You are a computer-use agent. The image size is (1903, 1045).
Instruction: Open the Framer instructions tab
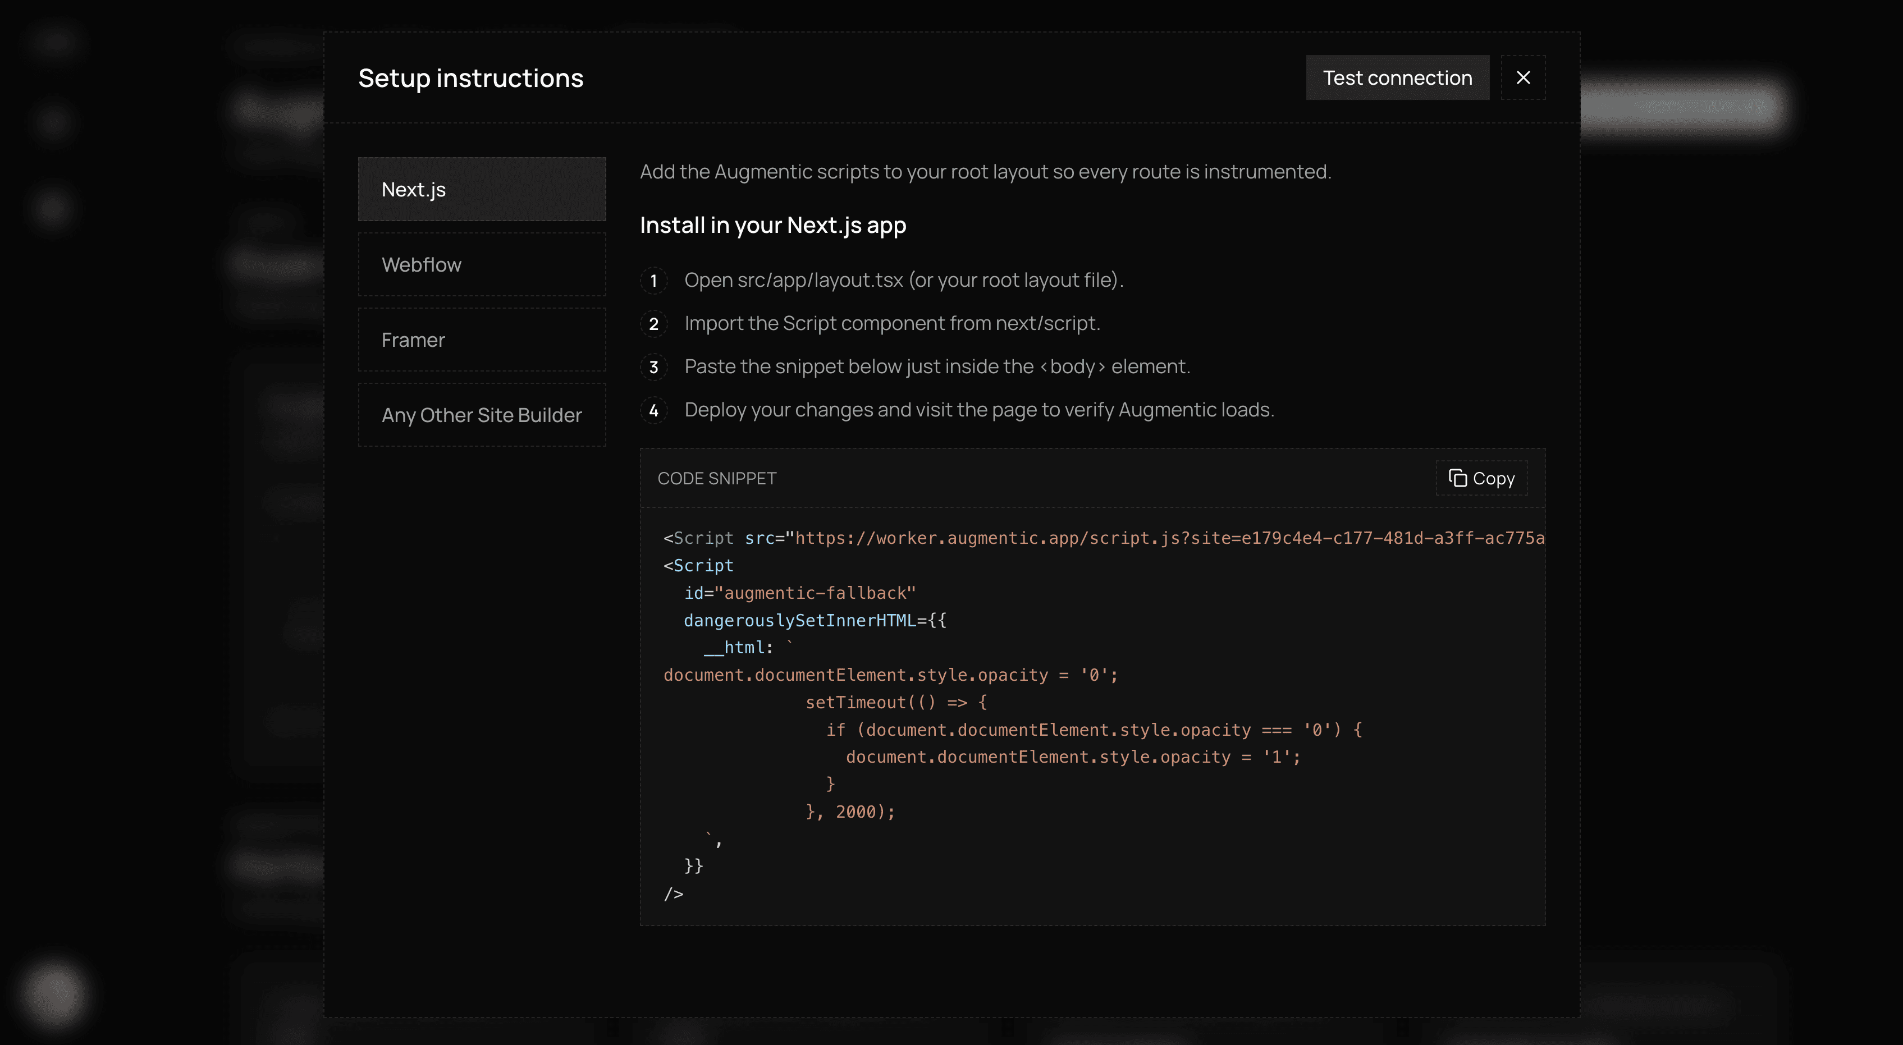(x=482, y=340)
